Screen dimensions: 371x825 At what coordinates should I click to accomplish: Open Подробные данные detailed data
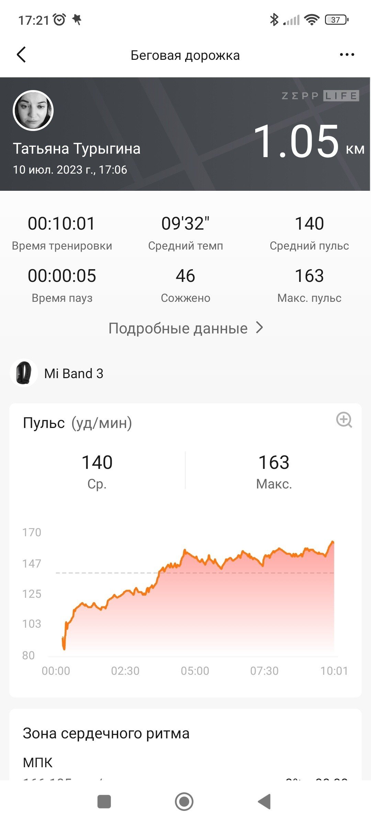pos(178,328)
